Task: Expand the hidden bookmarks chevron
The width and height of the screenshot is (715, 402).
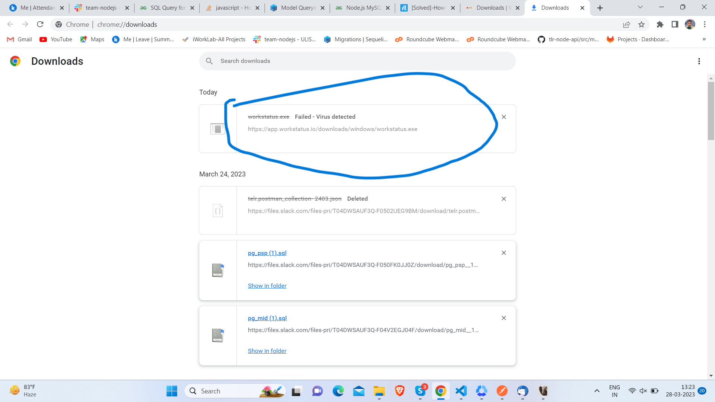Action: [x=704, y=39]
